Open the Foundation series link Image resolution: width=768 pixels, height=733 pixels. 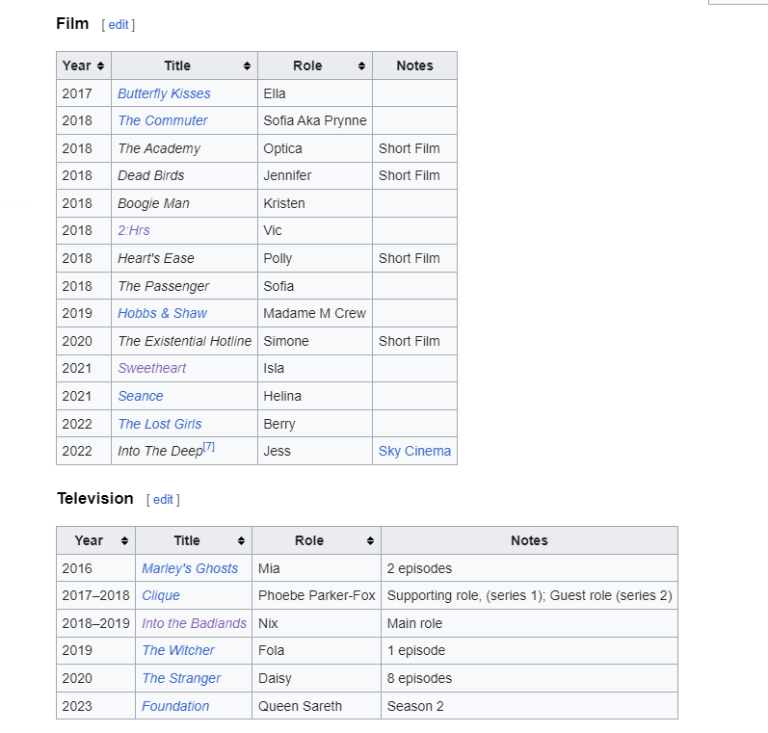175,706
